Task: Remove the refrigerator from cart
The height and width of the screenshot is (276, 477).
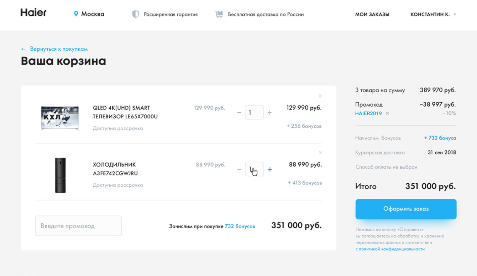Action: click(x=320, y=153)
